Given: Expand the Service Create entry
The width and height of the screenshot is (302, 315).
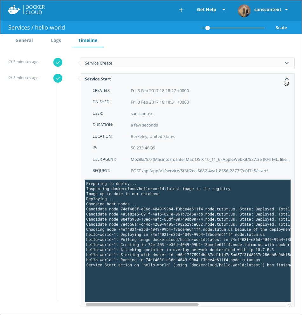Looking at the screenshot, I should (x=287, y=63).
